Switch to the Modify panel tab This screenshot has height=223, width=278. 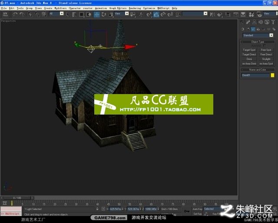point(248,22)
